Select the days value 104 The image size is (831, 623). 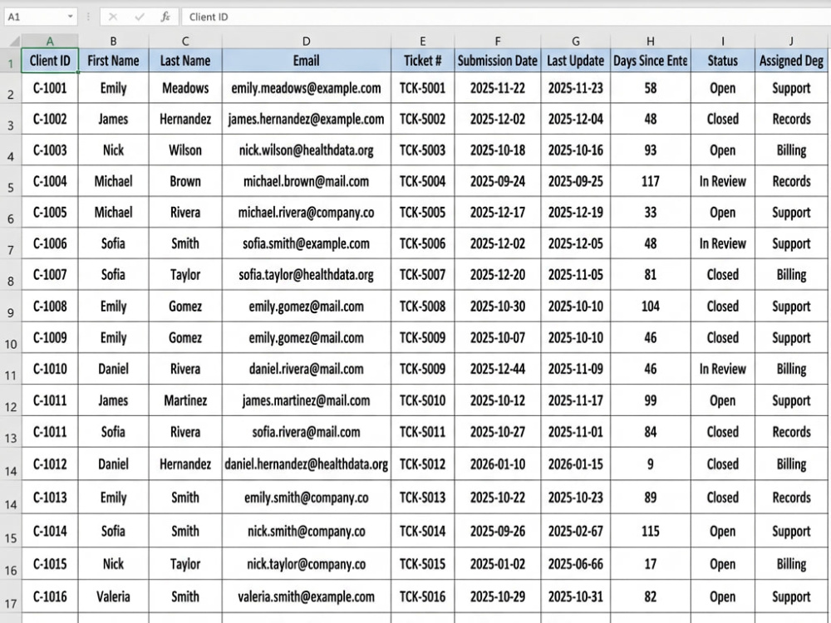coord(651,307)
